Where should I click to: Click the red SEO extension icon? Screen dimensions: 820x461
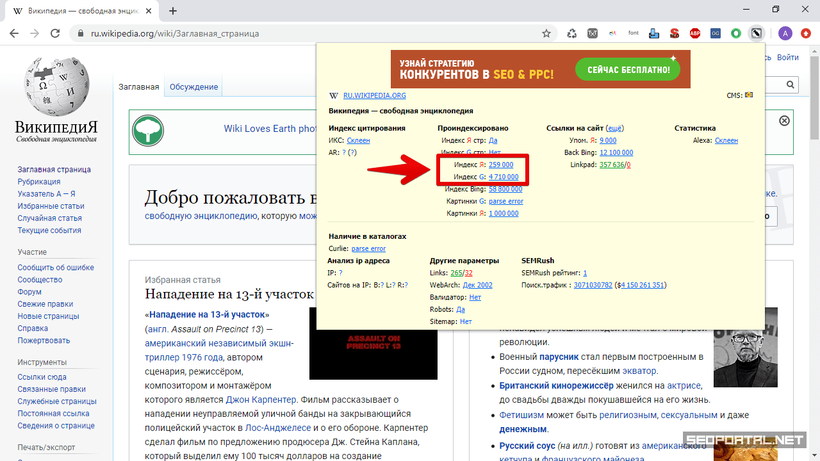point(675,33)
